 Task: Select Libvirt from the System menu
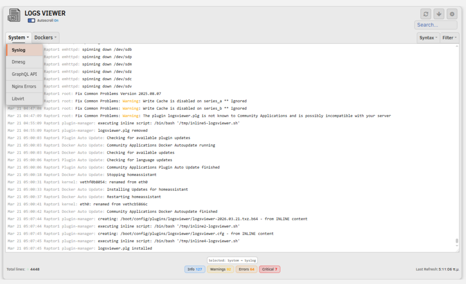[24, 99]
